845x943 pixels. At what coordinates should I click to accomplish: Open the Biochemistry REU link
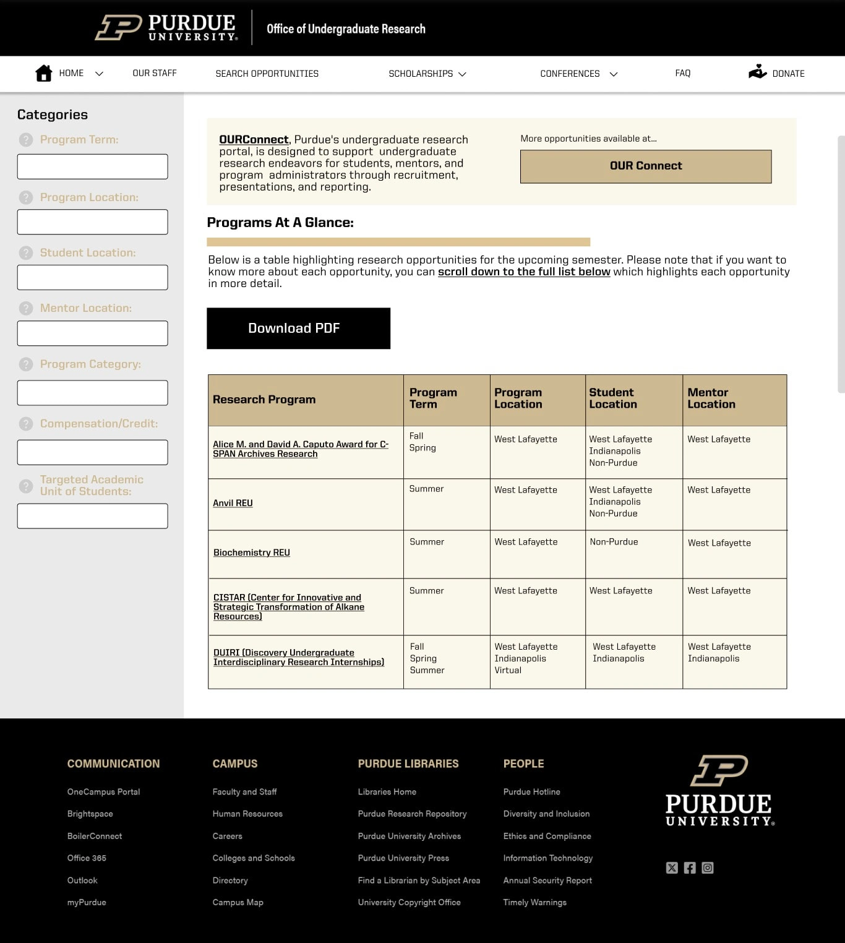tap(252, 553)
